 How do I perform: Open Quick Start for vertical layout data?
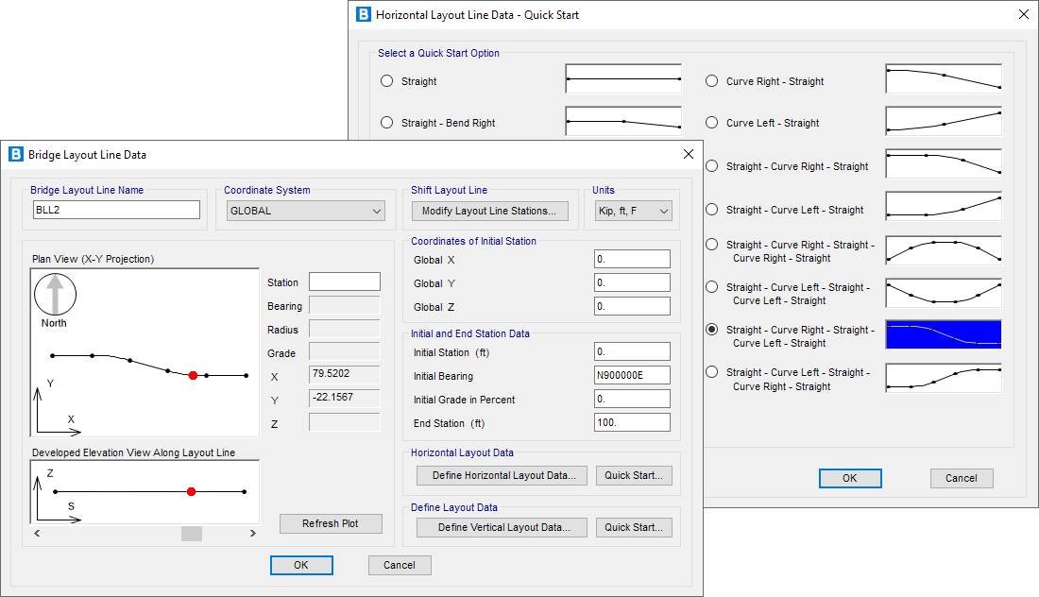coord(634,527)
